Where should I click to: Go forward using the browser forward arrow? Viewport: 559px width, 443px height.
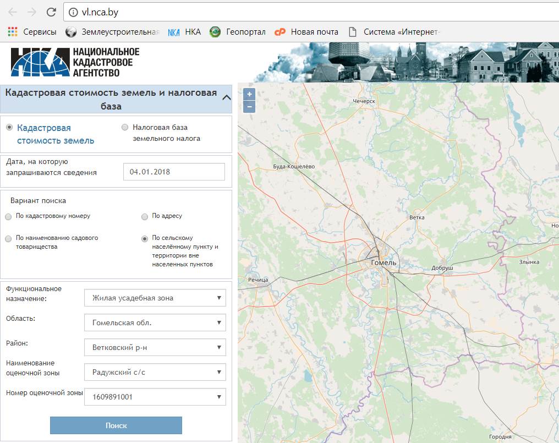point(32,12)
